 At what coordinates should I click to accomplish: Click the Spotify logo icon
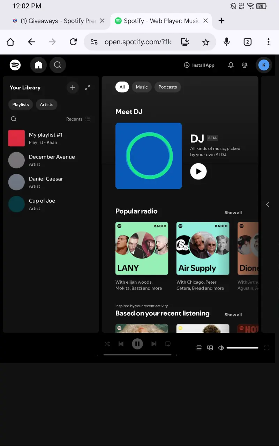[x=15, y=65]
